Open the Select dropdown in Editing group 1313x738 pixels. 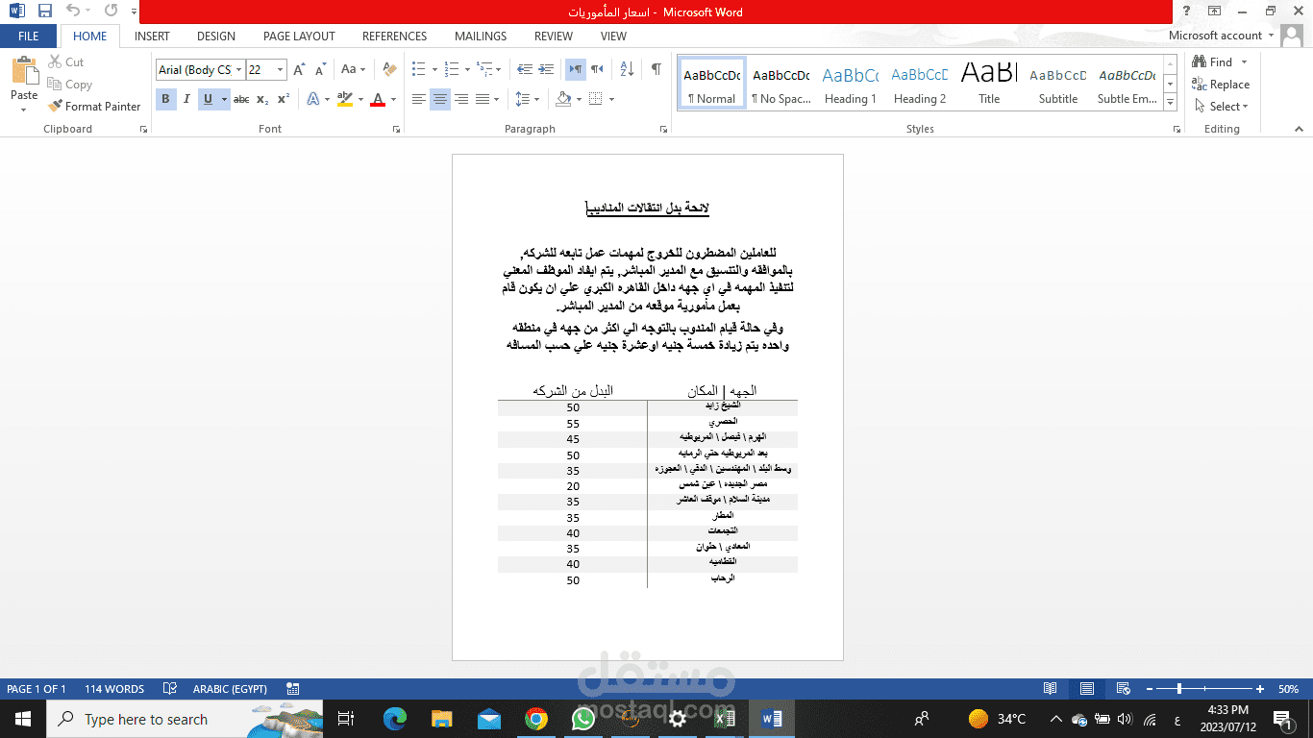pyautogui.click(x=1222, y=106)
